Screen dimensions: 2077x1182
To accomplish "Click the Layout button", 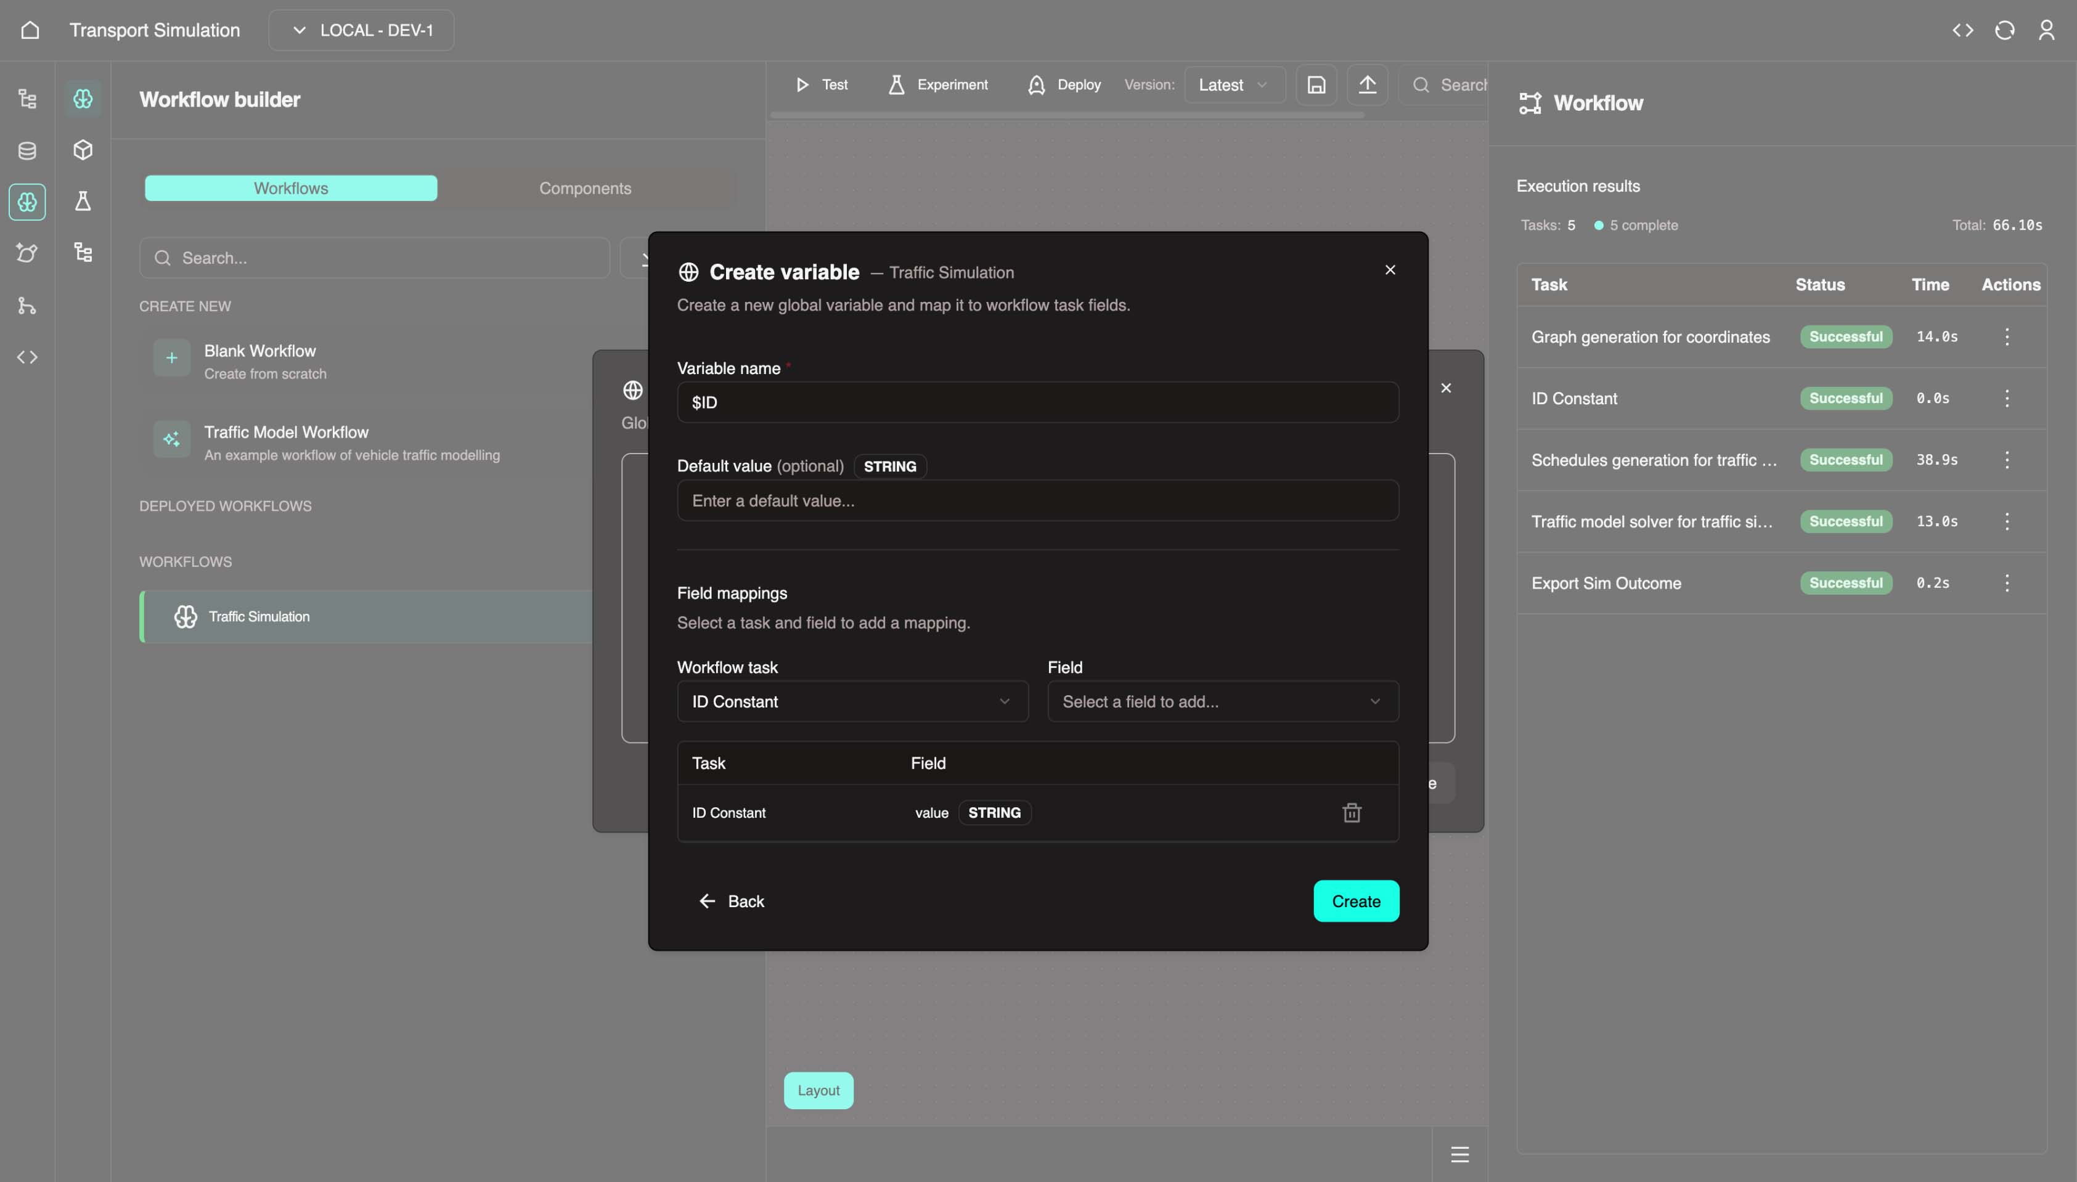I will (x=818, y=1090).
